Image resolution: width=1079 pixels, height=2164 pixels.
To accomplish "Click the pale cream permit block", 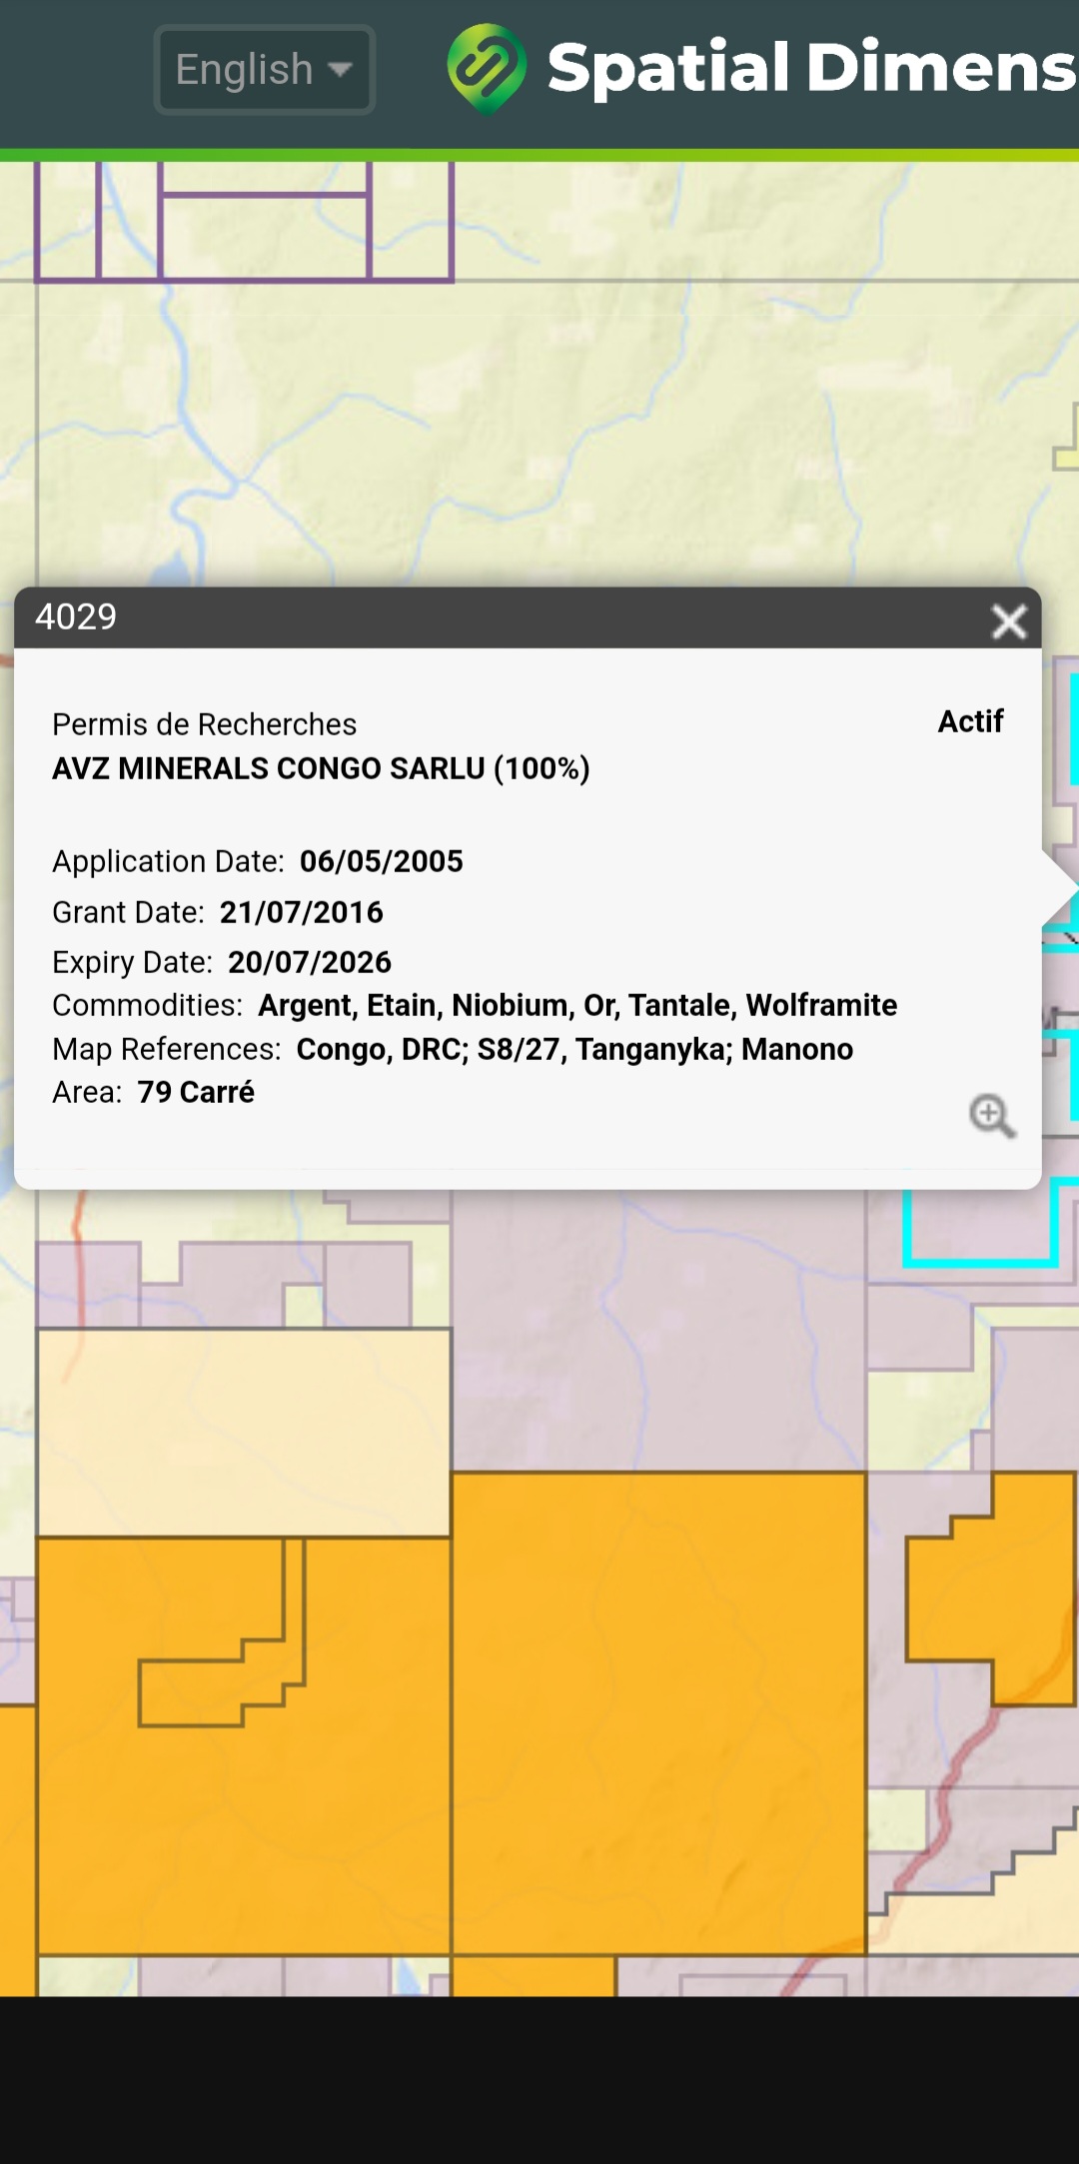I will 244,1433.
